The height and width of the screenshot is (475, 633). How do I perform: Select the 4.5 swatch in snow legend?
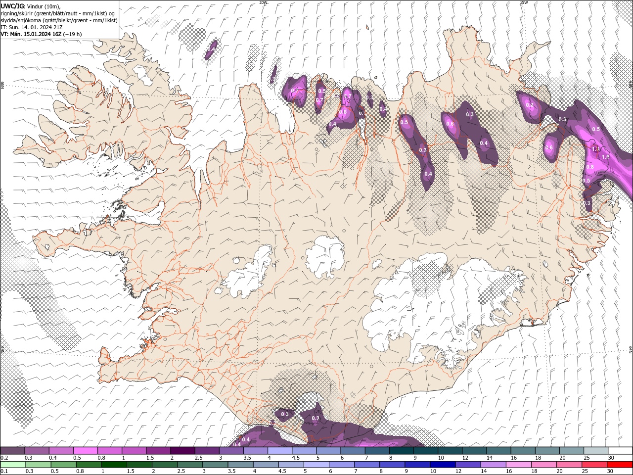coord(304,451)
